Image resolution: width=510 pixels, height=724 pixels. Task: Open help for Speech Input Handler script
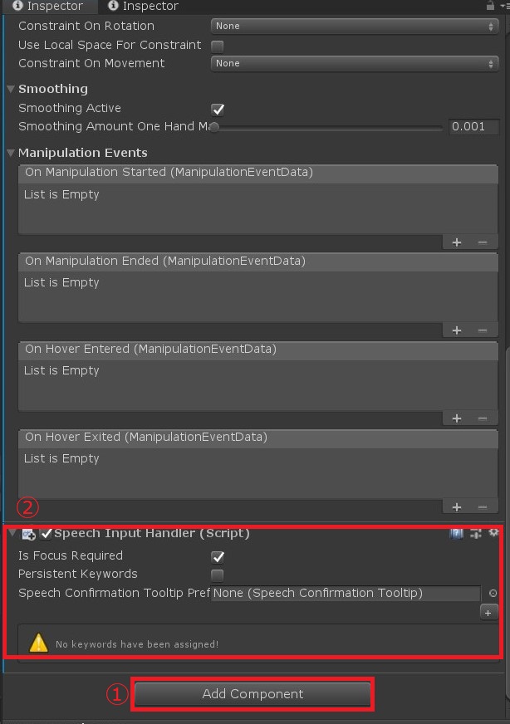pyautogui.click(x=456, y=534)
